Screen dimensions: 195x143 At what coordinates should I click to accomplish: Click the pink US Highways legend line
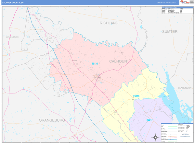pos(173,138)
